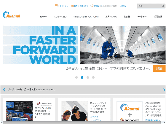Open the 採用情報 menu

pos(158,17)
